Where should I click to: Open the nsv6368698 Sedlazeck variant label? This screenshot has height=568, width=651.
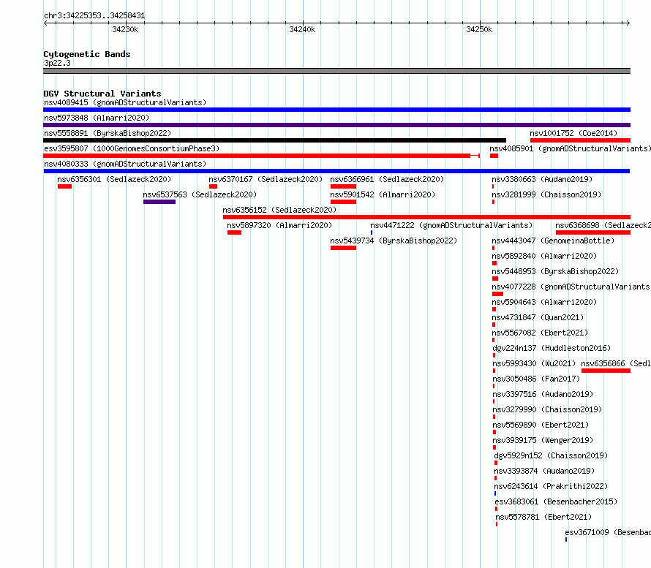pos(603,225)
